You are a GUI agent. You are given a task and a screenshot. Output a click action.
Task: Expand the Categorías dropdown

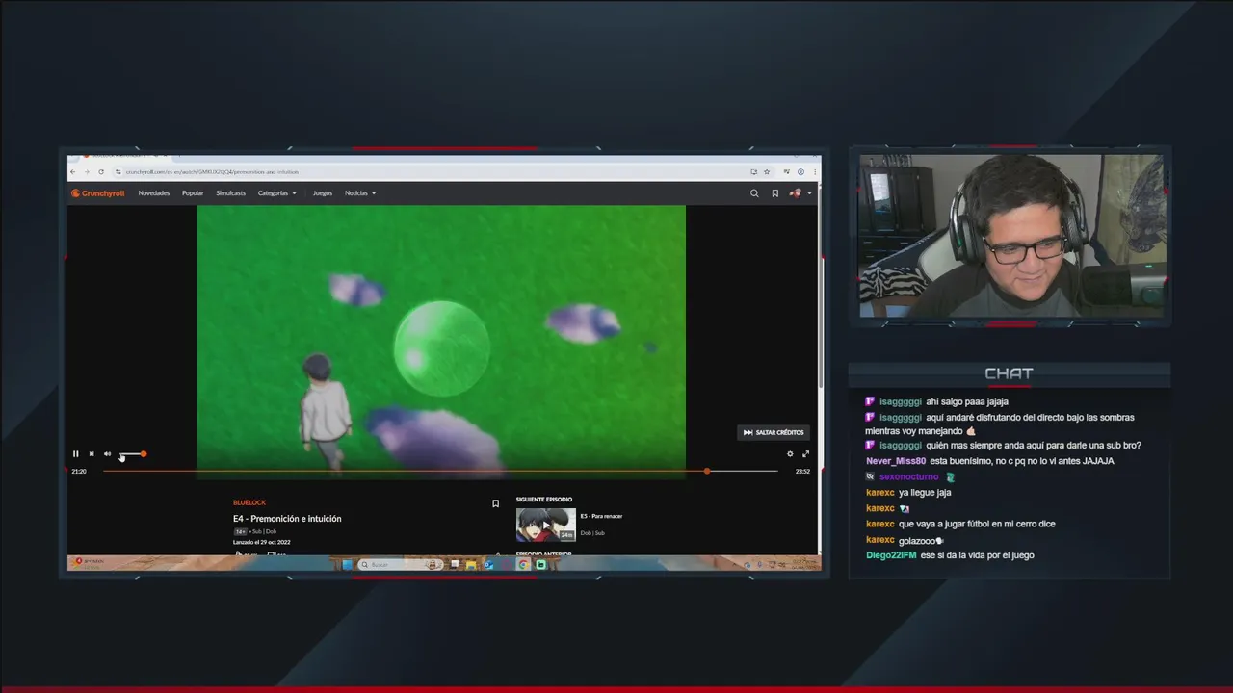(x=276, y=193)
